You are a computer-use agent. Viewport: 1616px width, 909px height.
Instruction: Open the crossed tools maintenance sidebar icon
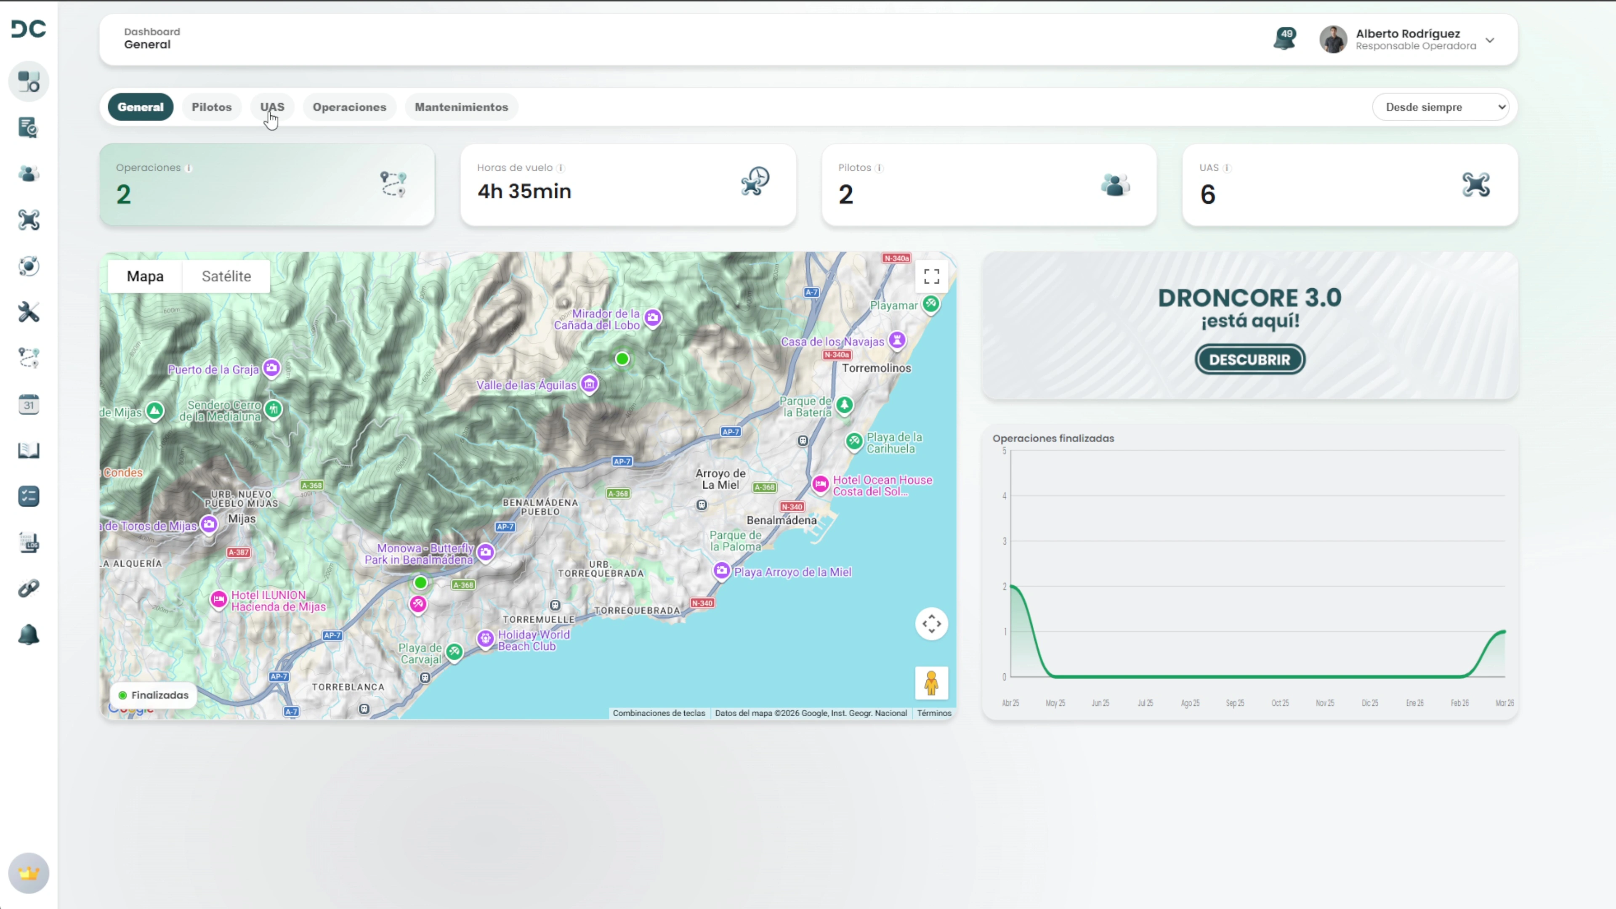[x=29, y=312]
